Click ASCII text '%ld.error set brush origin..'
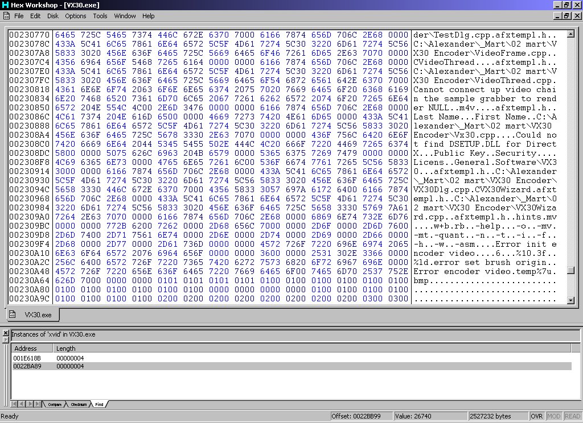 (485, 262)
